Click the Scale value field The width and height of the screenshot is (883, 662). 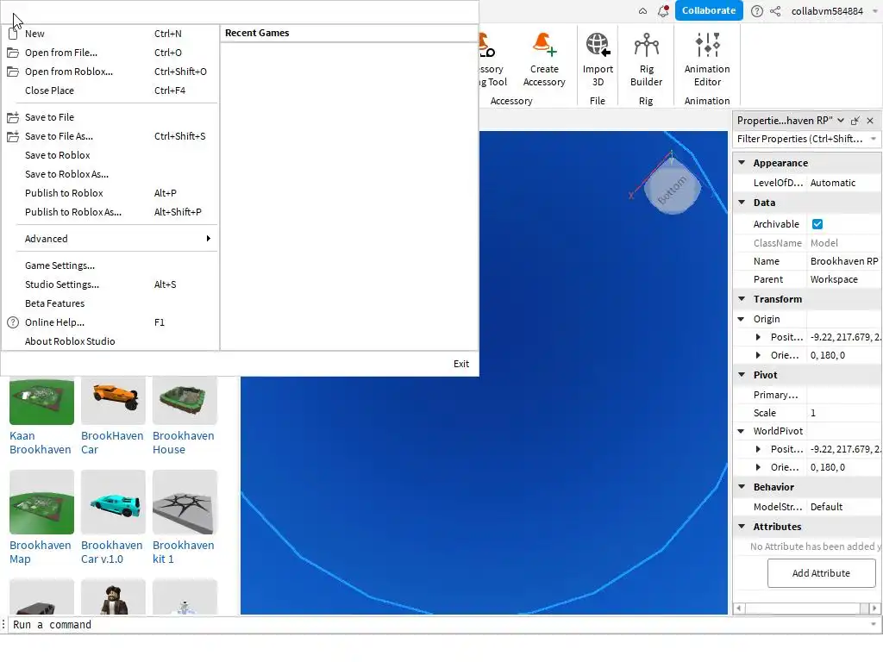pyautogui.click(x=844, y=413)
